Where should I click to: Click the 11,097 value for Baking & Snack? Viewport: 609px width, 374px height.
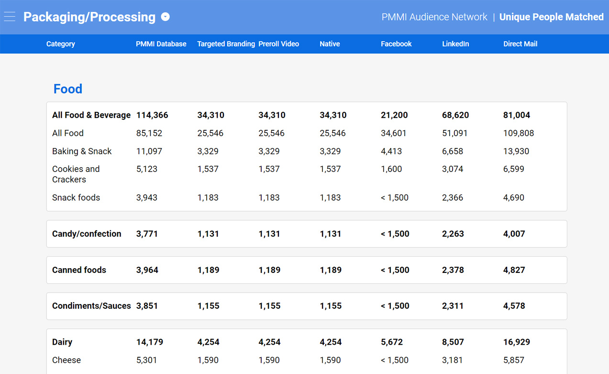click(x=149, y=151)
